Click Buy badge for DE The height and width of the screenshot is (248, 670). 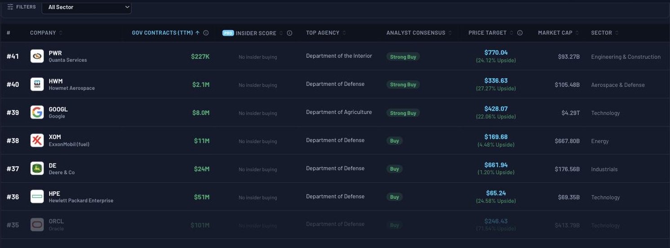point(395,169)
